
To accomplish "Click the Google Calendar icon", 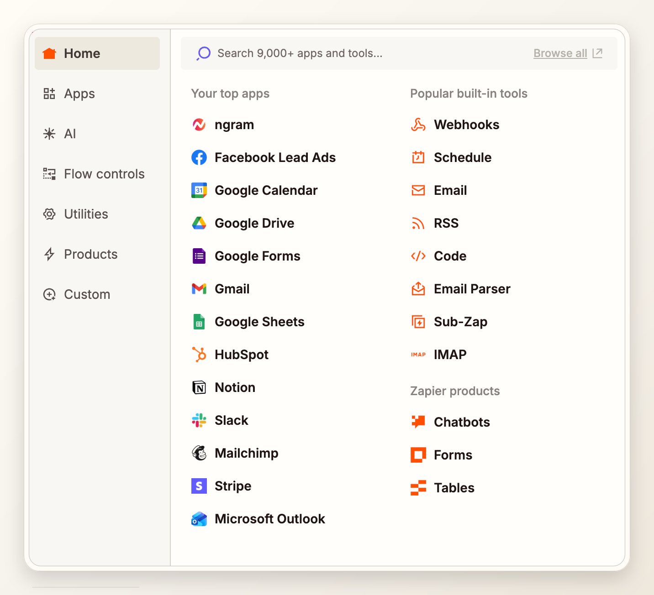I will click(199, 190).
